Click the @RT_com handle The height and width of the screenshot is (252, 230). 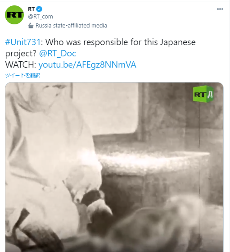pos(41,16)
